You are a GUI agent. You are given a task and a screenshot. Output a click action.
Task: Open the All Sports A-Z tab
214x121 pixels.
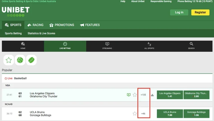[x=149, y=46]
